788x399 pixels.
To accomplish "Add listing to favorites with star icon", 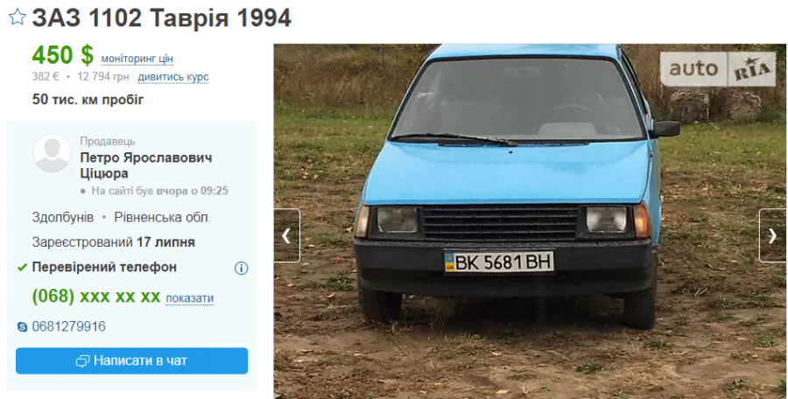I will pos(18,17).
